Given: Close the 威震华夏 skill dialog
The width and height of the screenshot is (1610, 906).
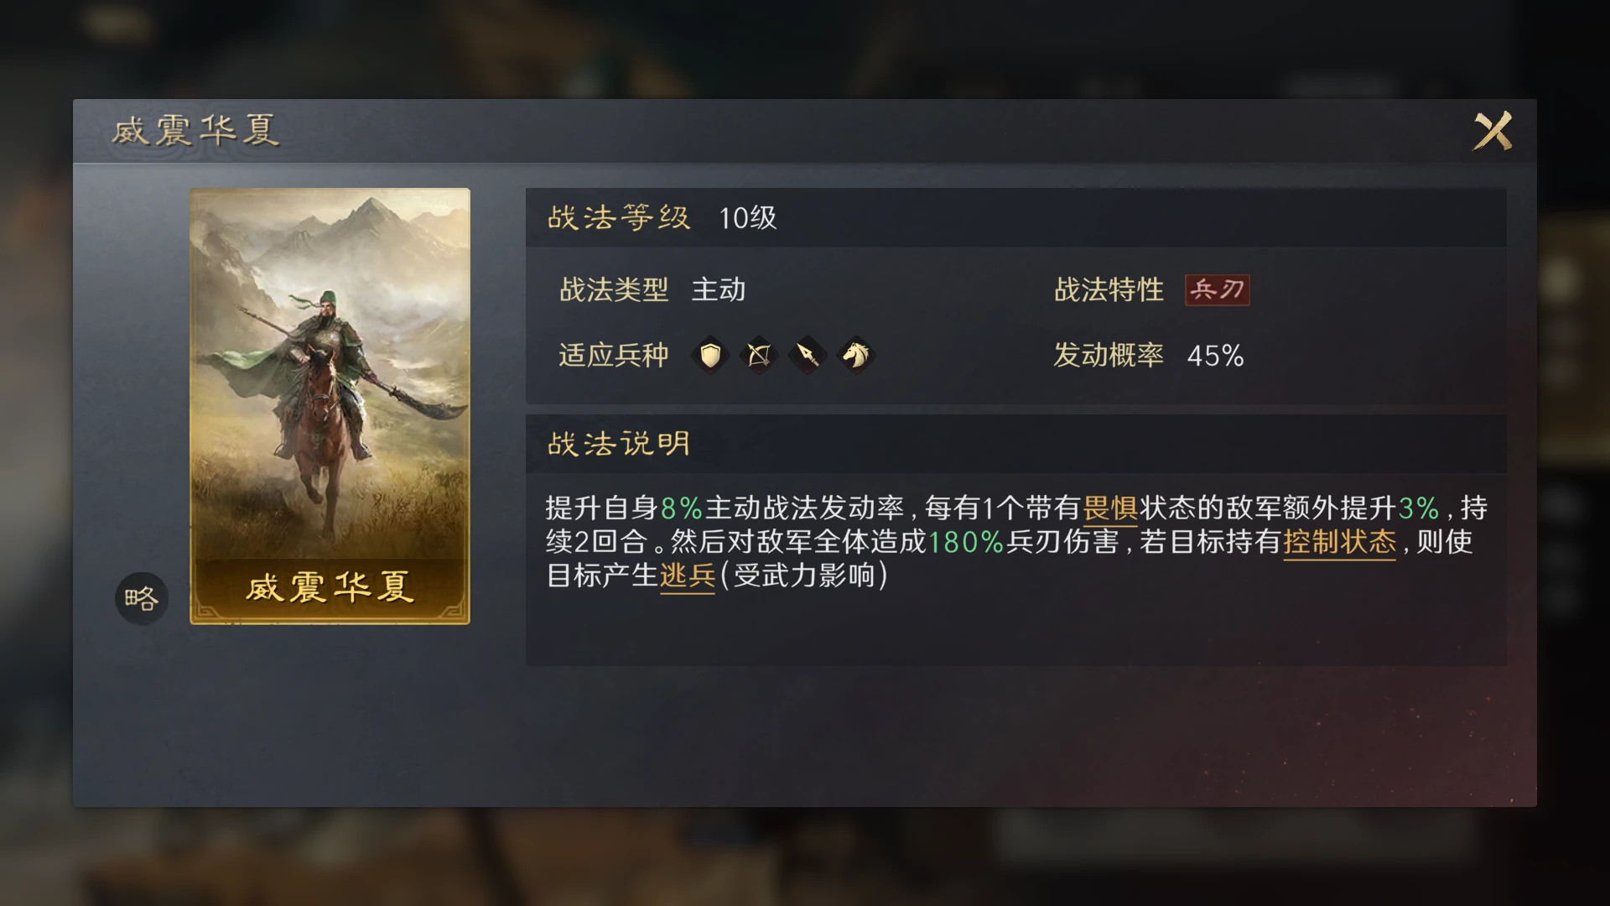Looking at the screenshot, I should [x=1493, y=131].
